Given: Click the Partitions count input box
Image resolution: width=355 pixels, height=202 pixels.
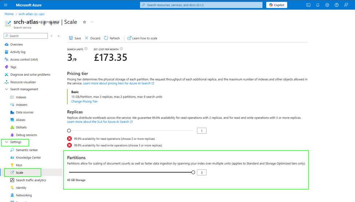Looking at the screenshot, I should pos(201,172).
